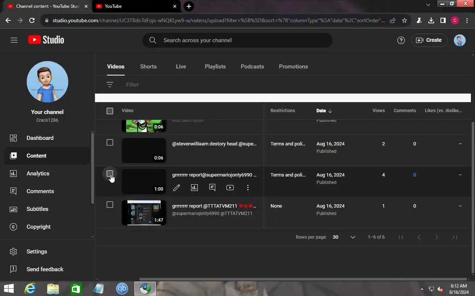Click Windows Start button
This screenshot has width=475, height=296.
[9, 289]
